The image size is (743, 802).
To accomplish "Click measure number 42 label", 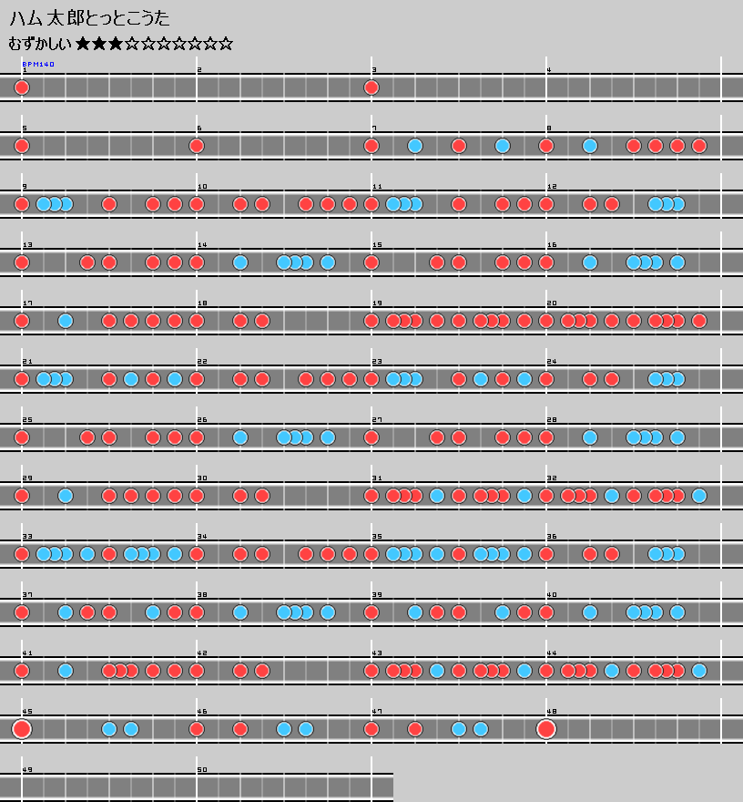I will (x=202, y=653).
